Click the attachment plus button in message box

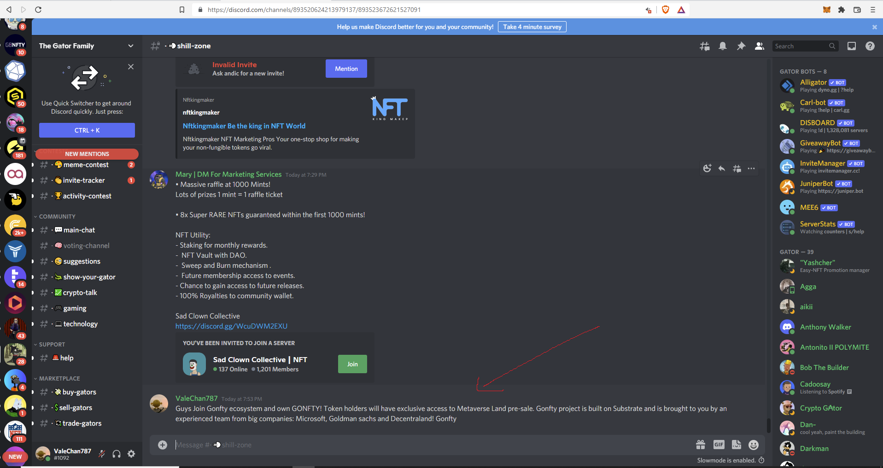coord(163,445)
